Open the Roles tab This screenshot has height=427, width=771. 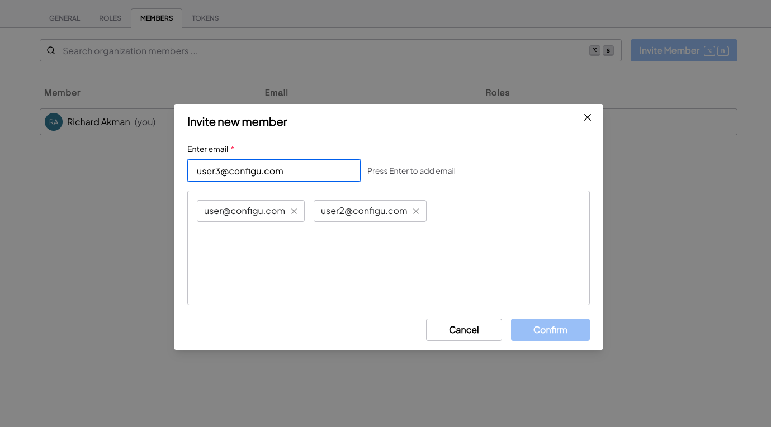click(110, 18)
